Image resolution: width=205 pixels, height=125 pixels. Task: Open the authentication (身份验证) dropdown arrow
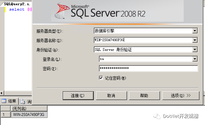(195, 50)
